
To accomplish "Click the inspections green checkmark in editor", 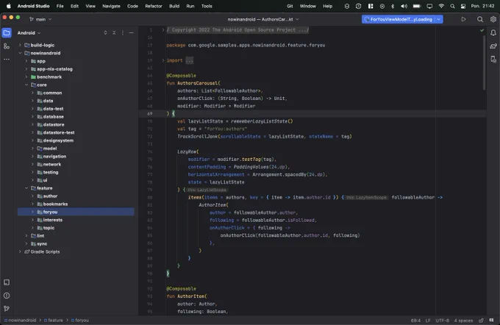I will [482, 30].
